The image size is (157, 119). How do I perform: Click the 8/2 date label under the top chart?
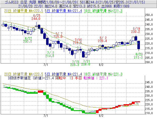pyautogui.click(x=101, y=65)
